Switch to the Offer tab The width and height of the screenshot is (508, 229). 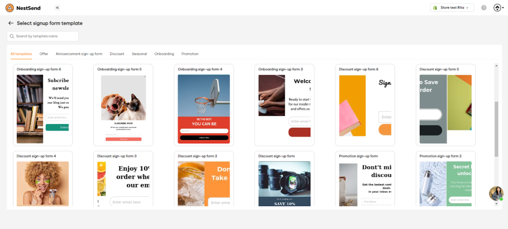click(x=44, y=54)
